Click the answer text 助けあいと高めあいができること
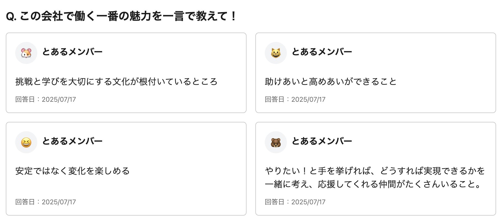 point(330,82)
